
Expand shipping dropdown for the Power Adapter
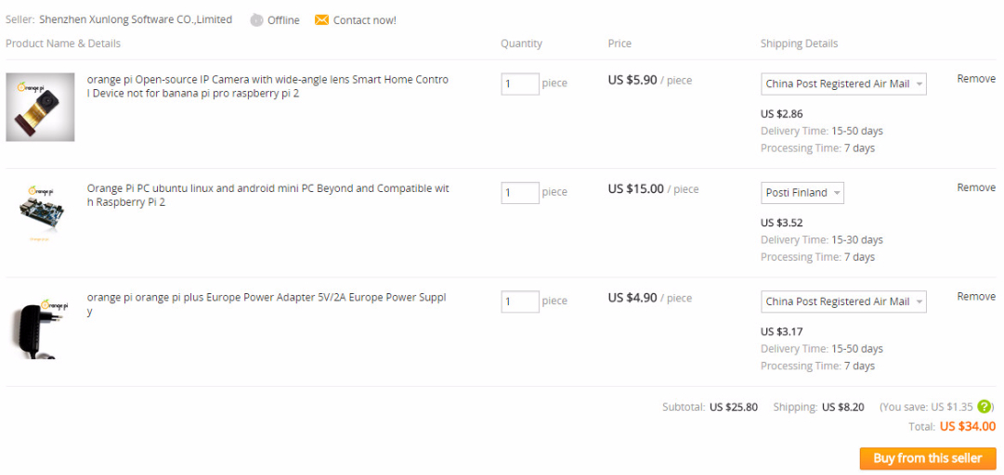tap(843, 302)
